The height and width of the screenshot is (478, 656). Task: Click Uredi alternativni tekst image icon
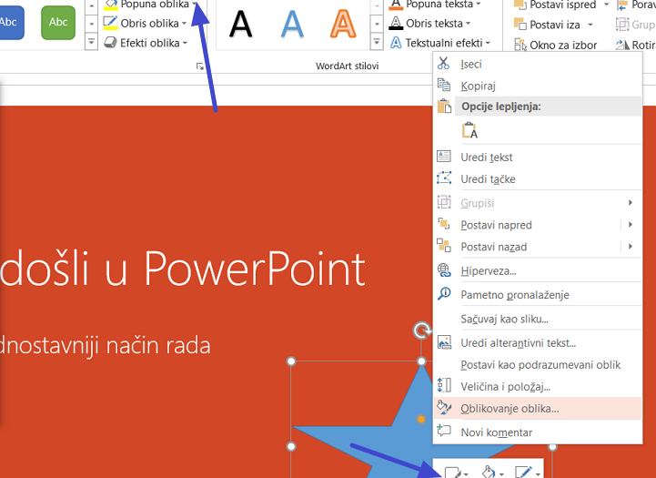click(x=443, y=342)
